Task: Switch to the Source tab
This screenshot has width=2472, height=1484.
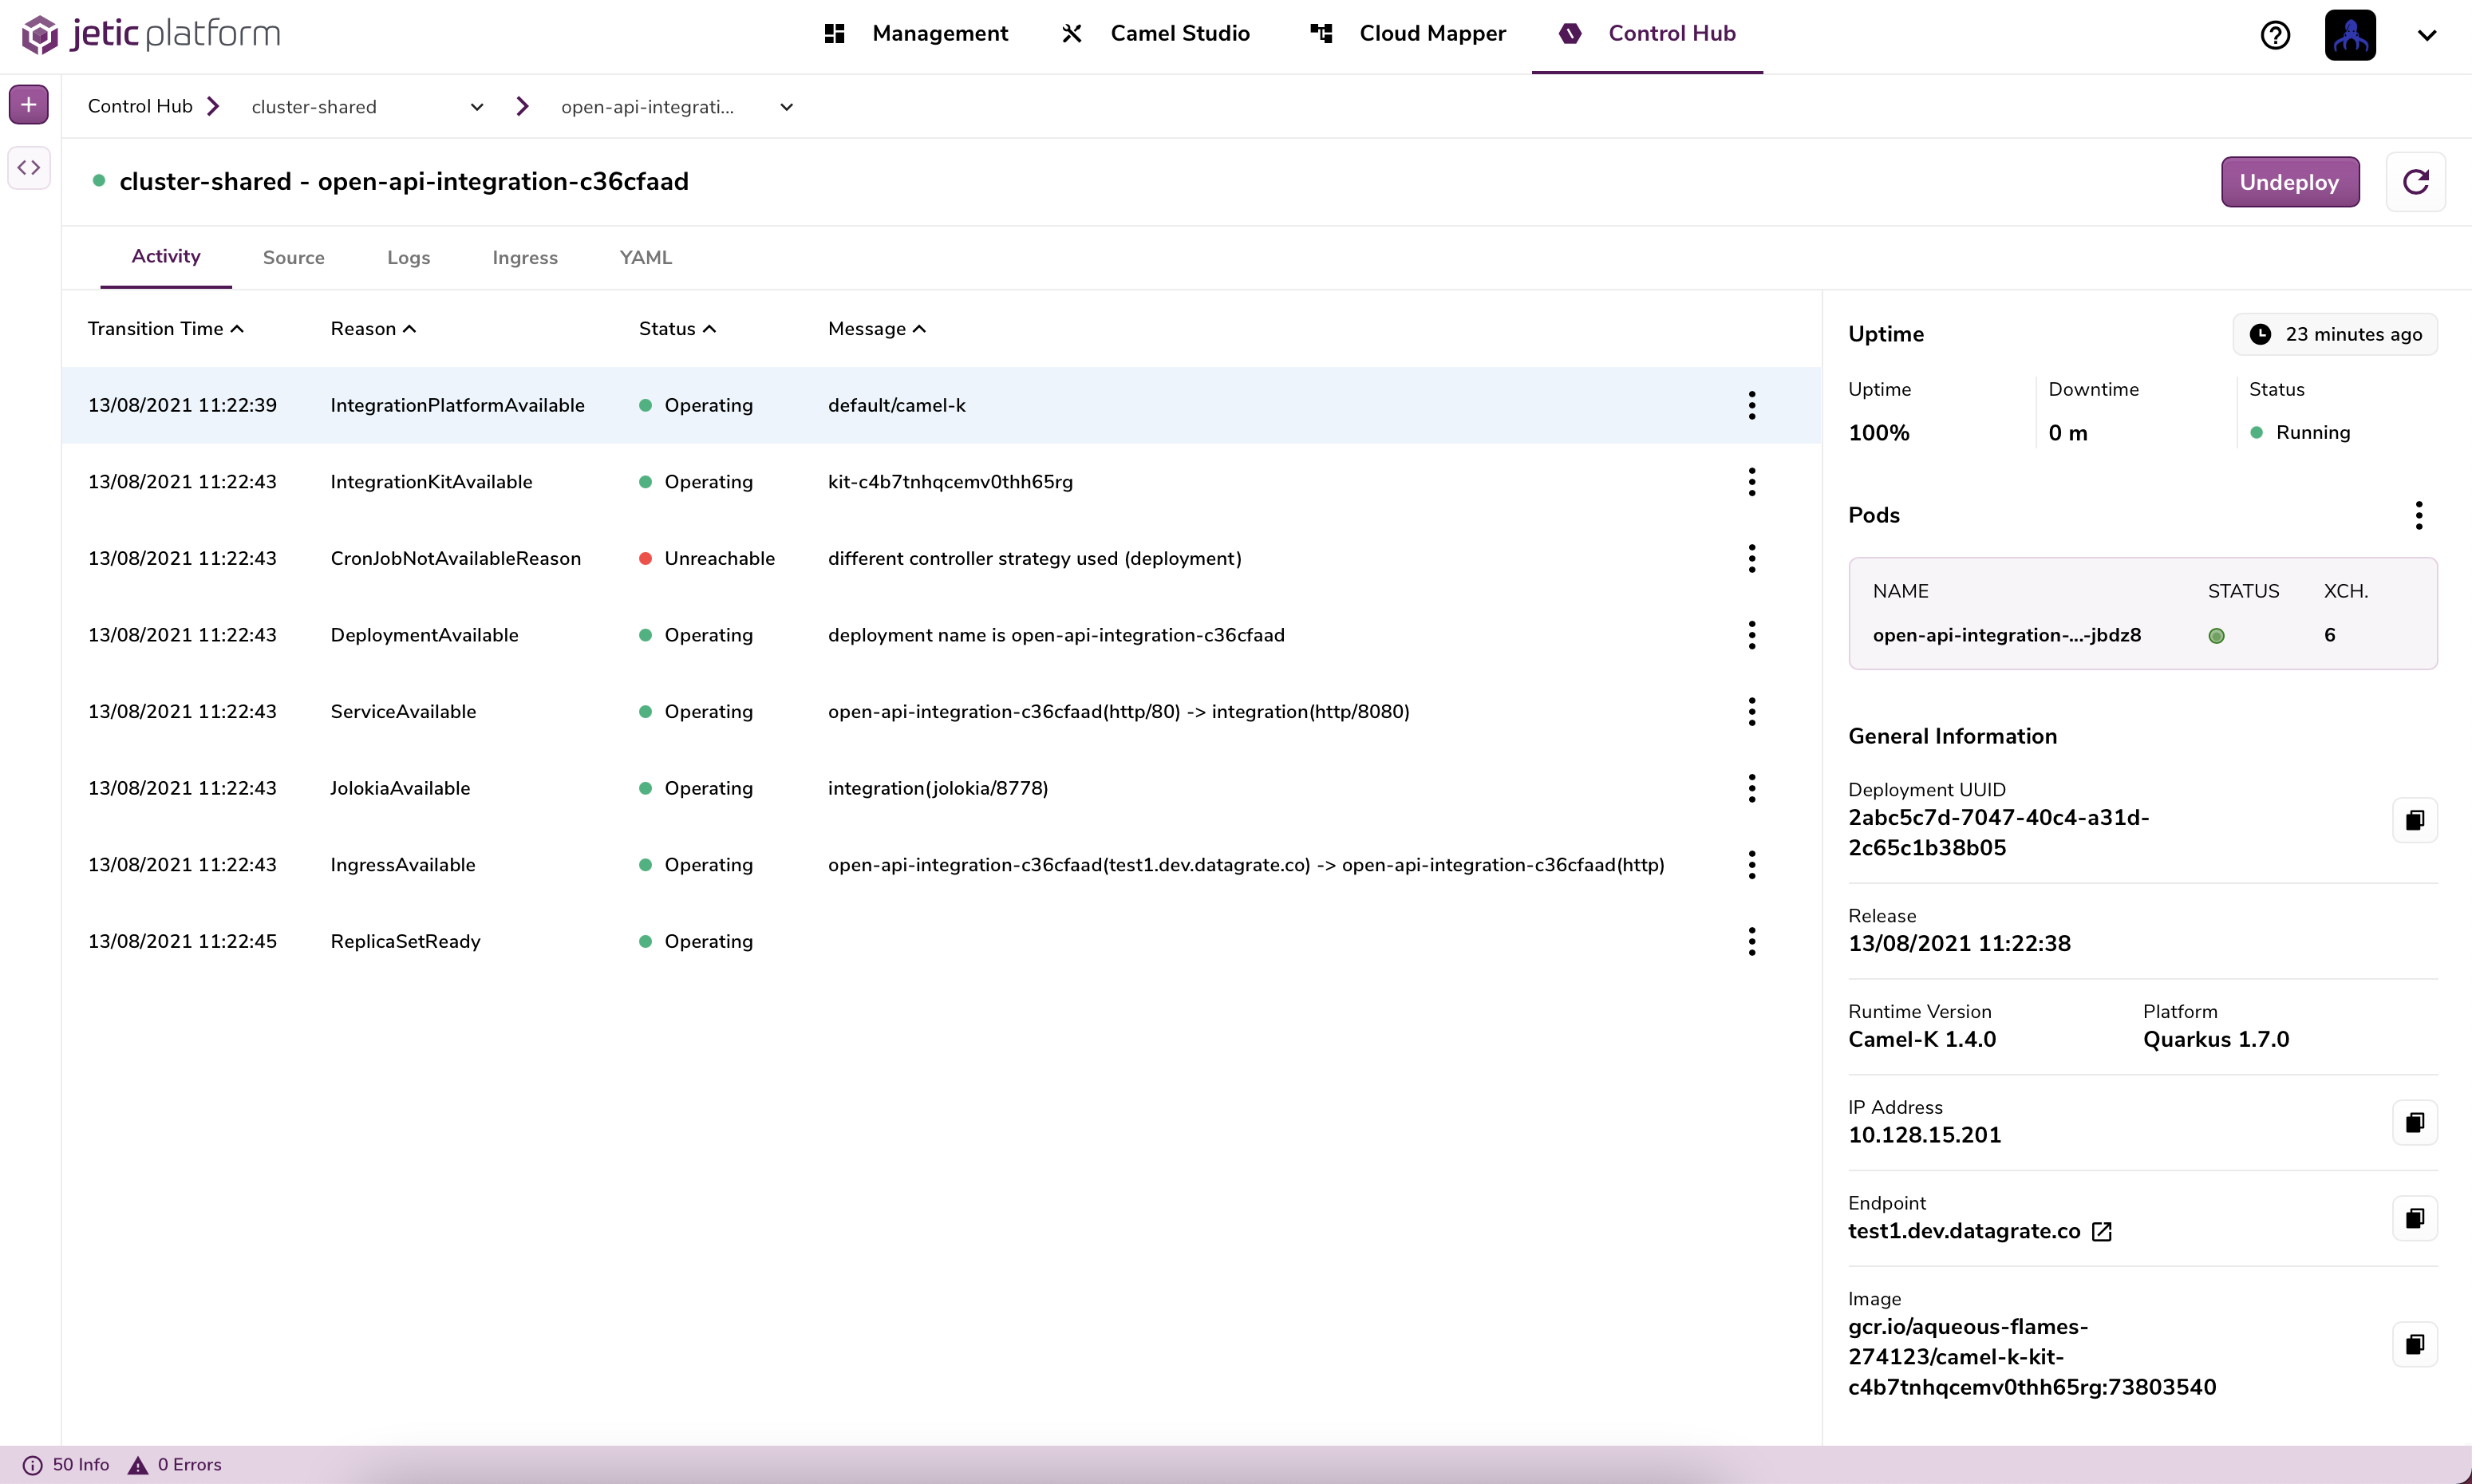Action: click(294, 258)
